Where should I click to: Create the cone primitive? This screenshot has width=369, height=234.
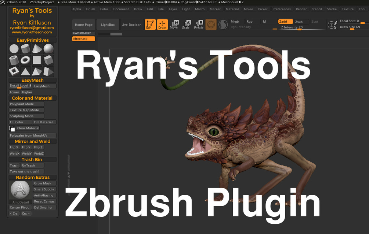37,49
